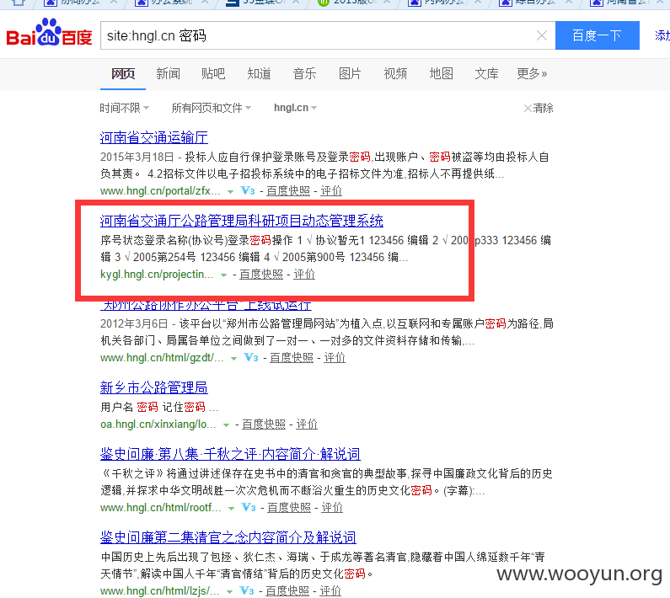Click URL text www.hngl.cn/html/rootf...

(x=161, y=507)
